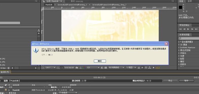Expand the 风格化 effects category

[179, 53]
